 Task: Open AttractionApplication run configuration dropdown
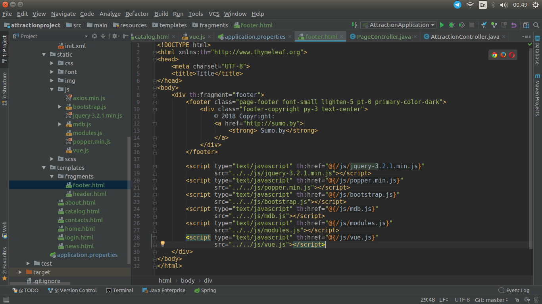pyautogui.click(x=398, y=25)
